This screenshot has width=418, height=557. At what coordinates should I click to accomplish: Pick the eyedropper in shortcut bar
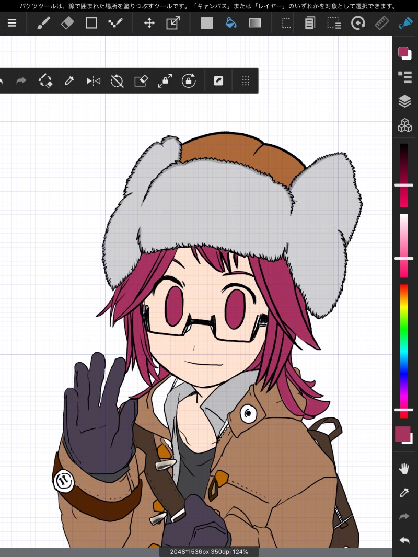pyautogui.click(x=69, y=80)
